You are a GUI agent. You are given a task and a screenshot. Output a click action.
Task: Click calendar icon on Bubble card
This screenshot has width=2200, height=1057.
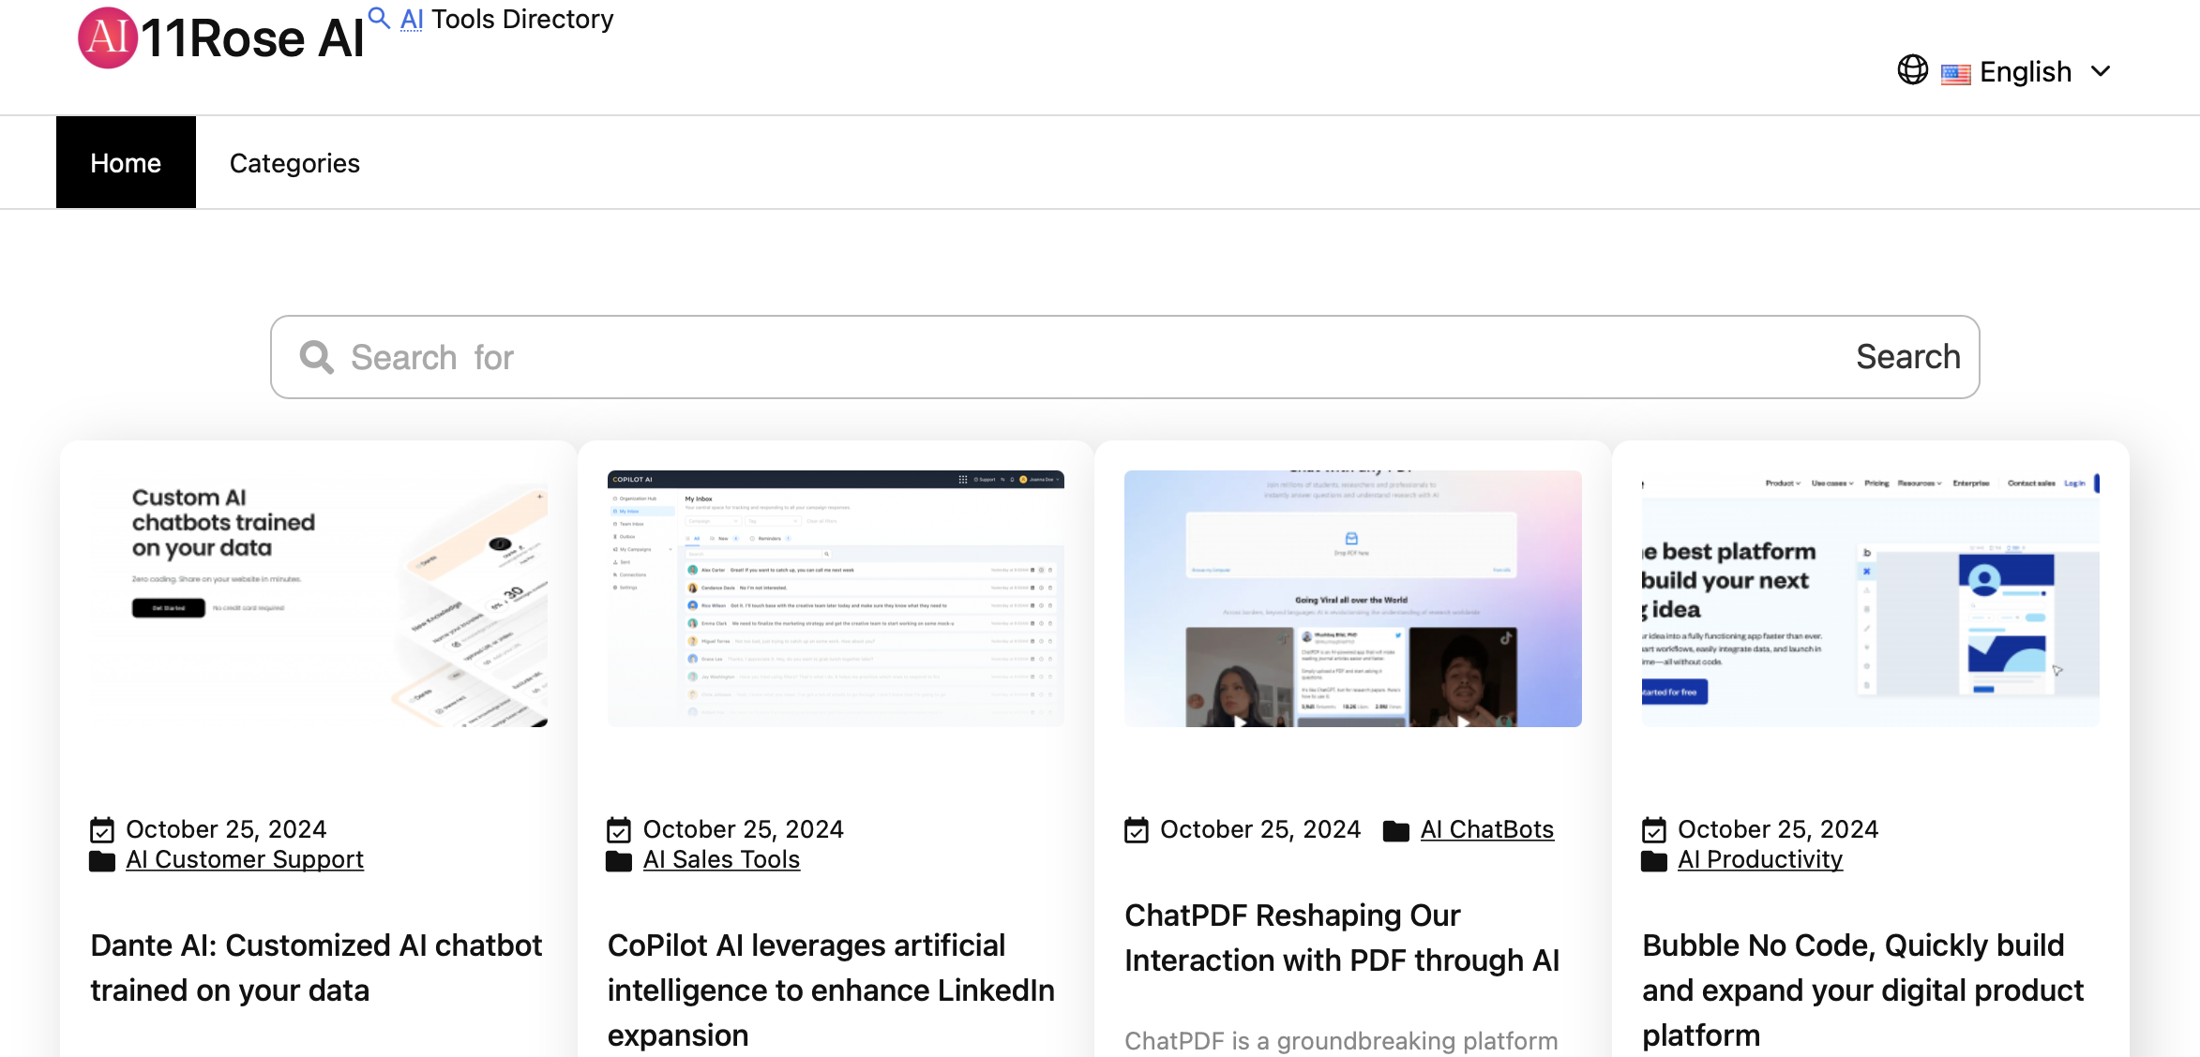1654,830
